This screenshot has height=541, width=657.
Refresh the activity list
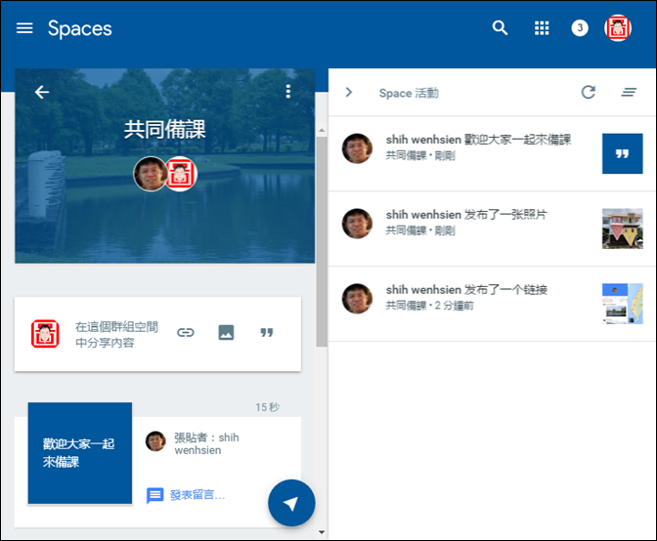tap(589, 92)
